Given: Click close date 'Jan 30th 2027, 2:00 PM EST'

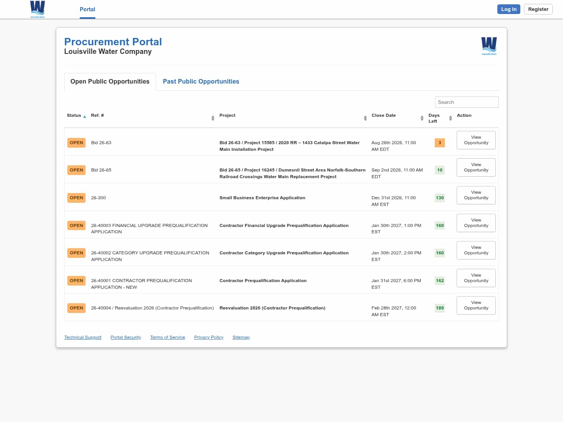Looking at the screenshot, I should point(396,256).
